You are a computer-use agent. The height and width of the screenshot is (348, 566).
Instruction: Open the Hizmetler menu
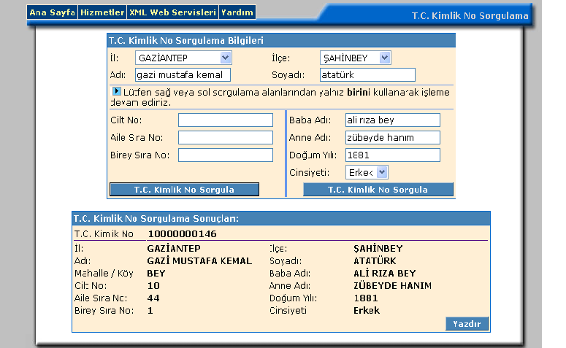pyautogui.click(x=102, y=13)
